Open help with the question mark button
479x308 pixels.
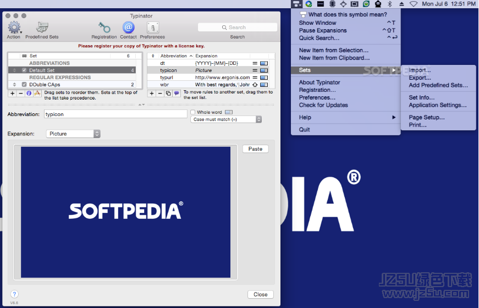(14, 294)
